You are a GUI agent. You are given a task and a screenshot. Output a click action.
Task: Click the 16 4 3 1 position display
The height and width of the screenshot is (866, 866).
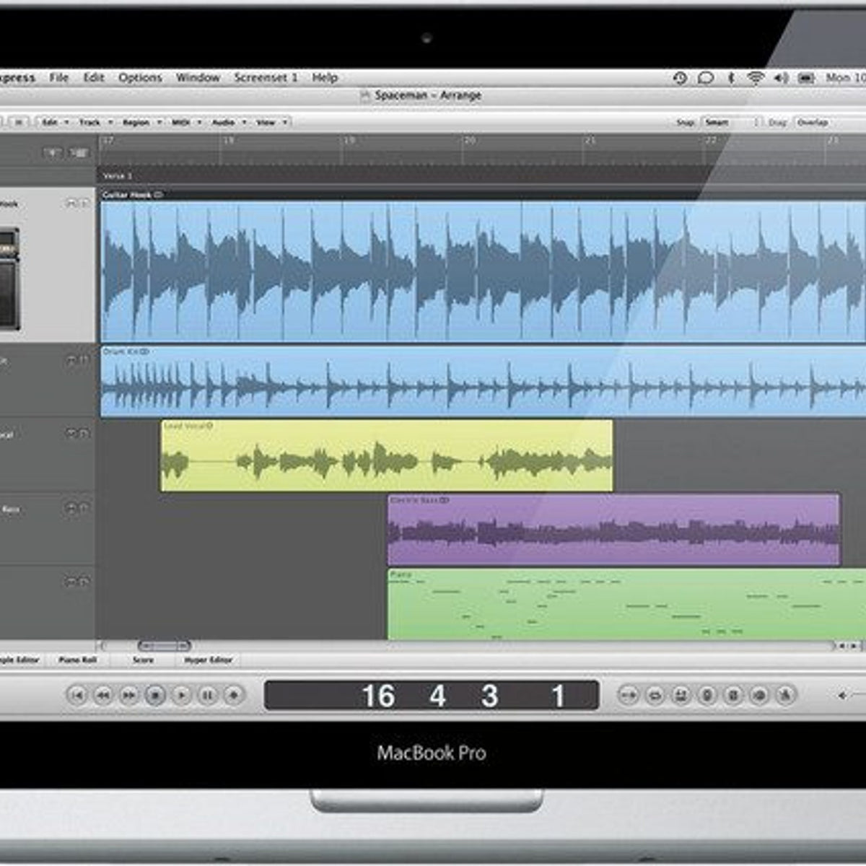pyautogui.click(x=432, y=696)
